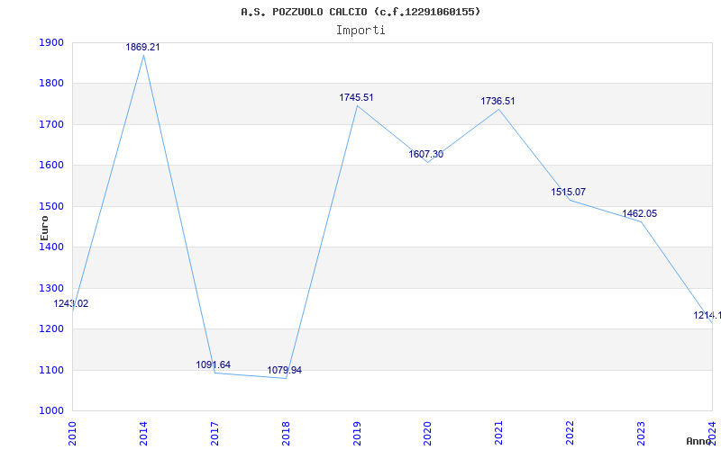Select the 1607.30 data label

click(x=426, y=154)
